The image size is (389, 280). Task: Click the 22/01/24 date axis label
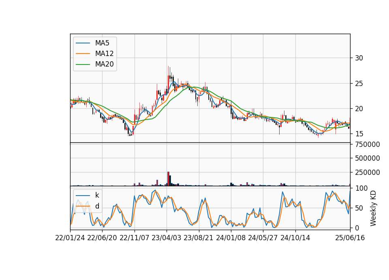tap(70, 238)
